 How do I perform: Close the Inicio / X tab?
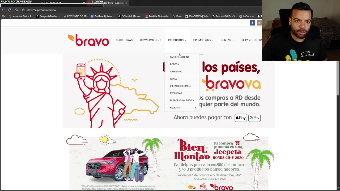pos(84,3)
